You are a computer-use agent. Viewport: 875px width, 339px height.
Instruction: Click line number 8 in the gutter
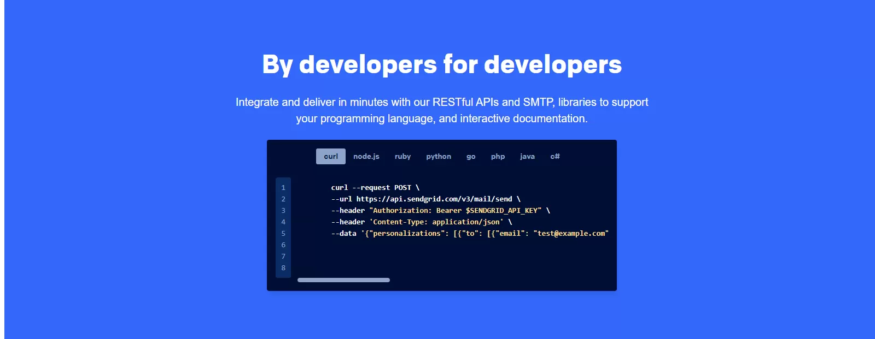pos(283,268)
